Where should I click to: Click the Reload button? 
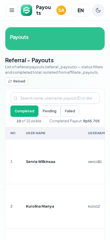[x=17, y=81]
